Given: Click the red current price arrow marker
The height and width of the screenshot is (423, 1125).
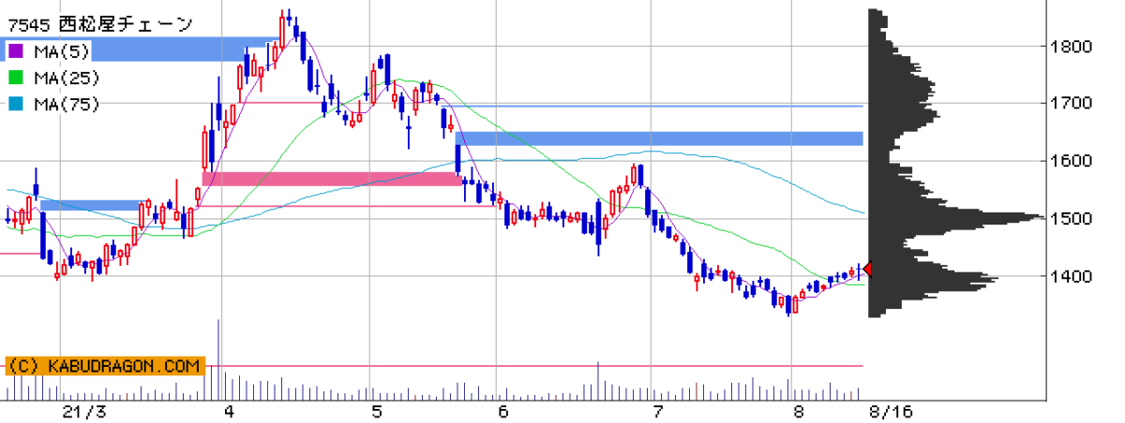Looking at the screenshot, I should (867, 270).
